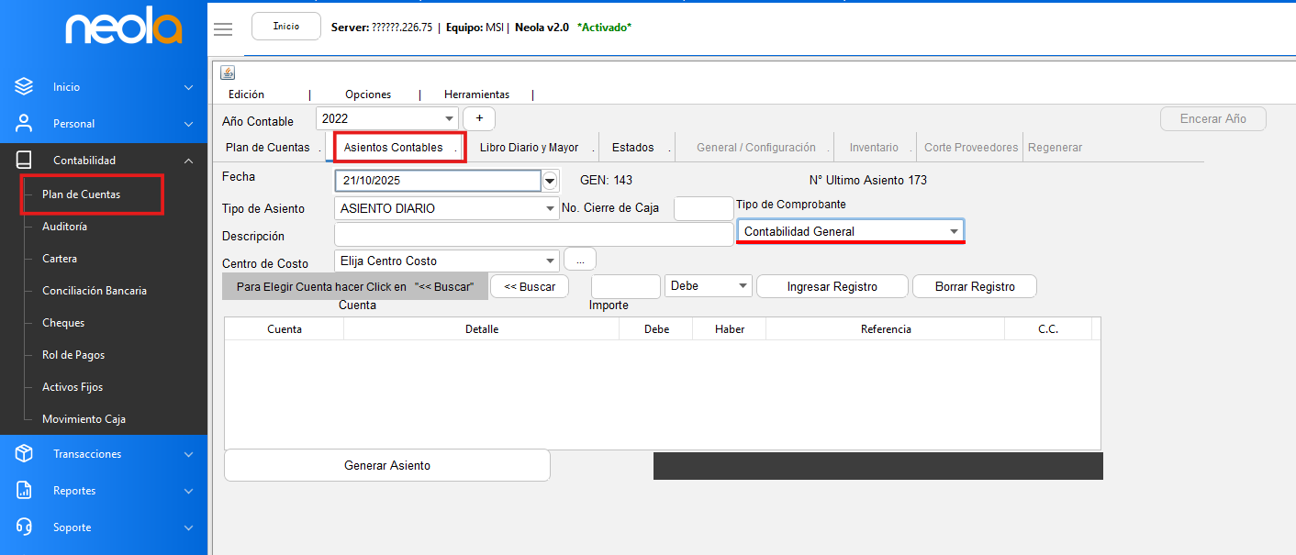Click the Reportes chart icon
The height and width of the screenshot is (555, 1296).
(x=24, y=491)
